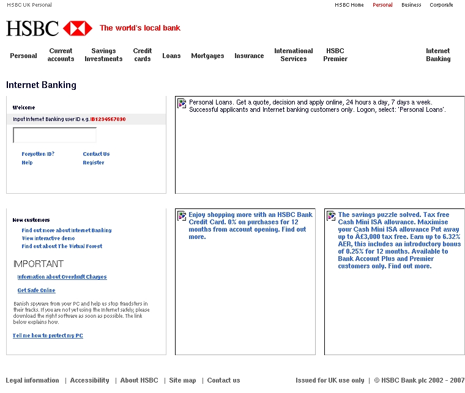Click the Register link
The height and width of the screenshot is (393, 465).
point(94,163)
